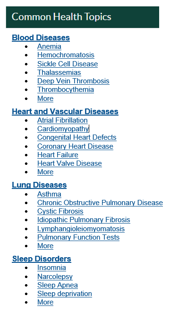Open the Cardiomyopathy topic
Image resolution: width=170 pixels, height=314 pixels.
pos(63,129)
